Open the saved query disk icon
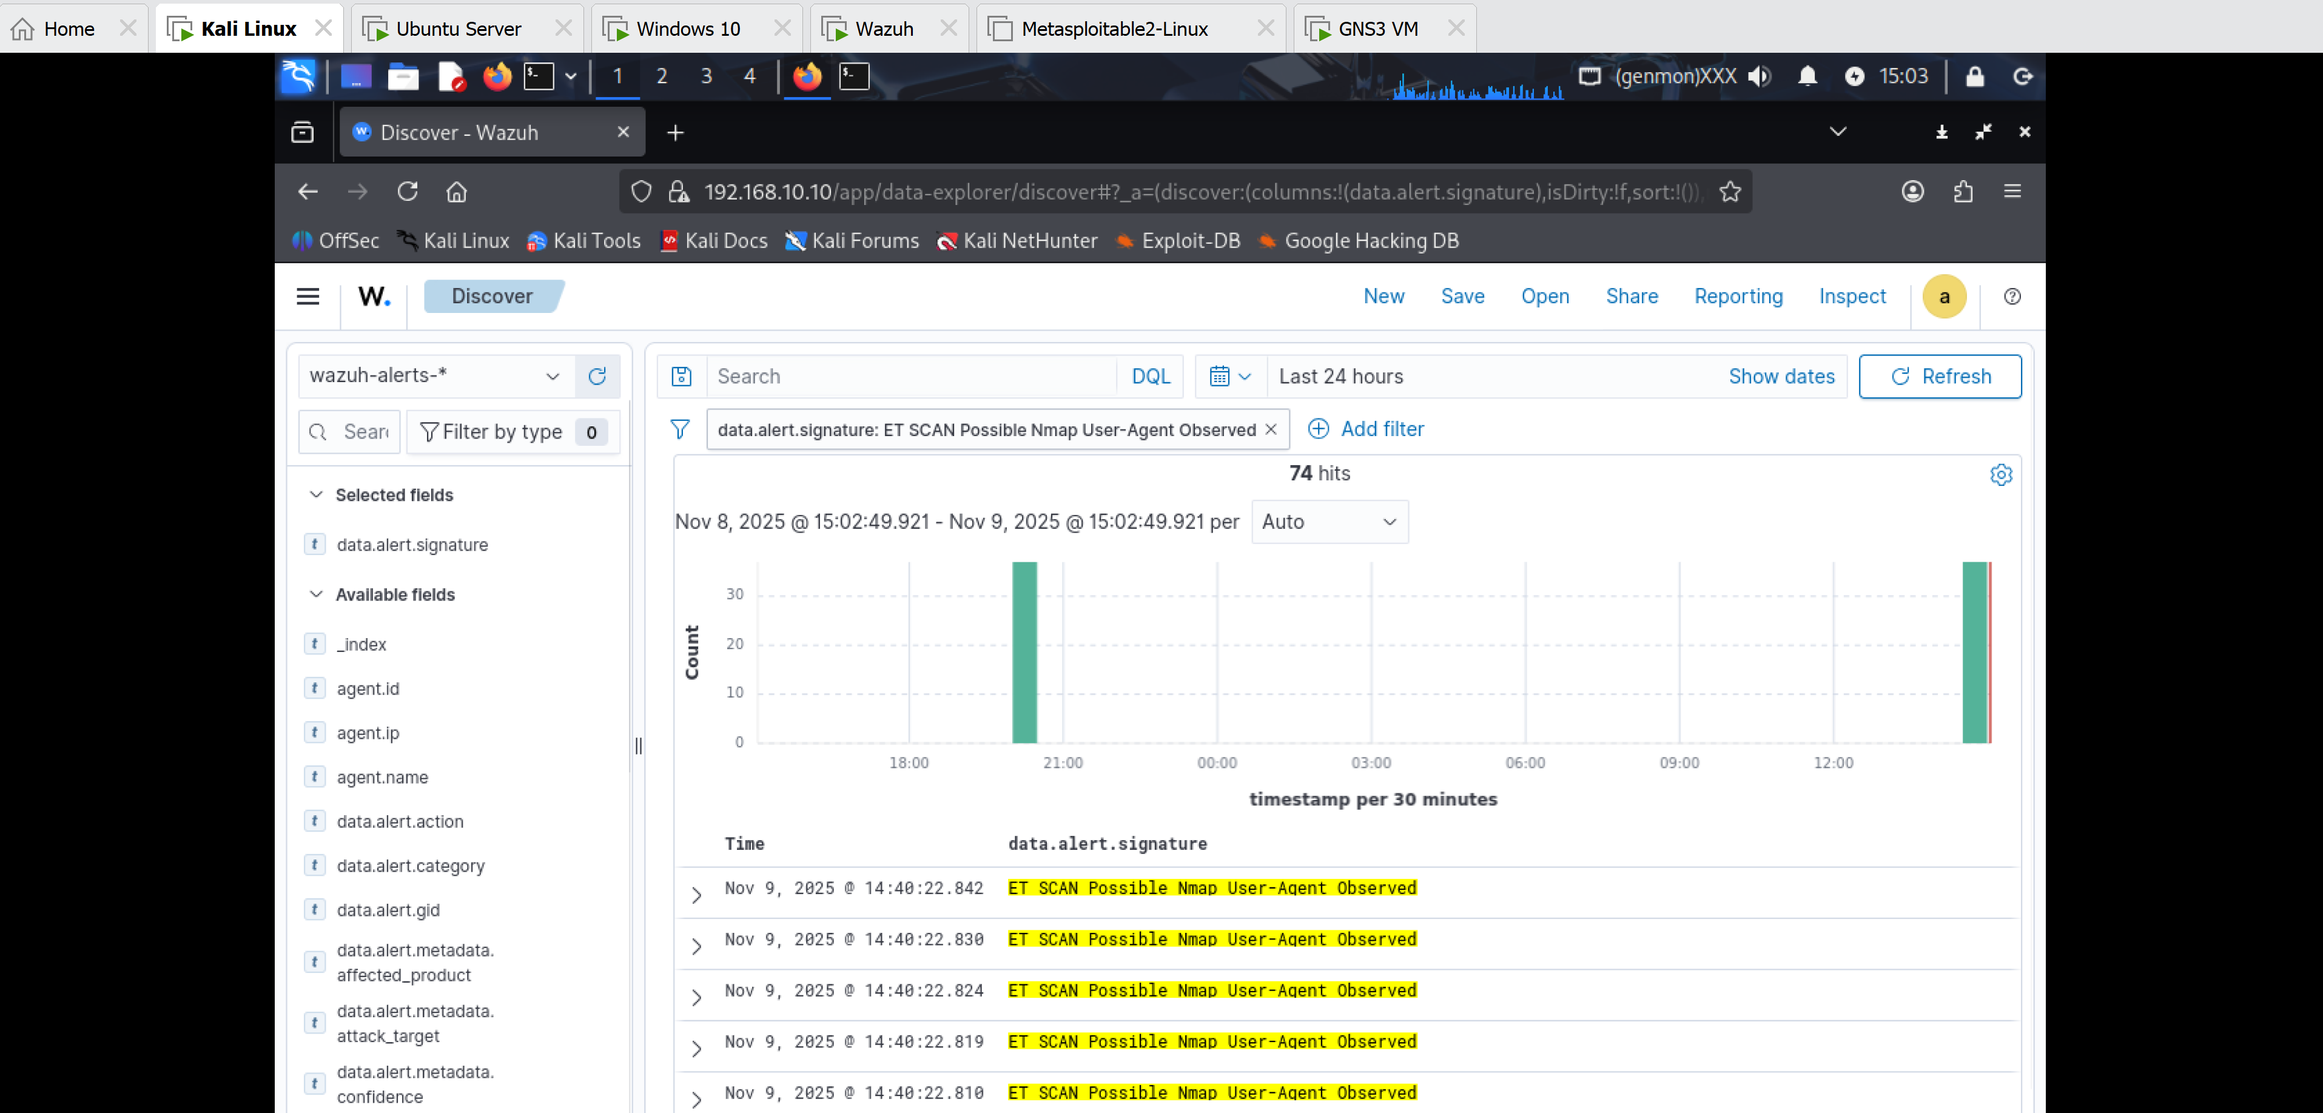This screenshot has width=2323, height=1113. pos(682,376)
